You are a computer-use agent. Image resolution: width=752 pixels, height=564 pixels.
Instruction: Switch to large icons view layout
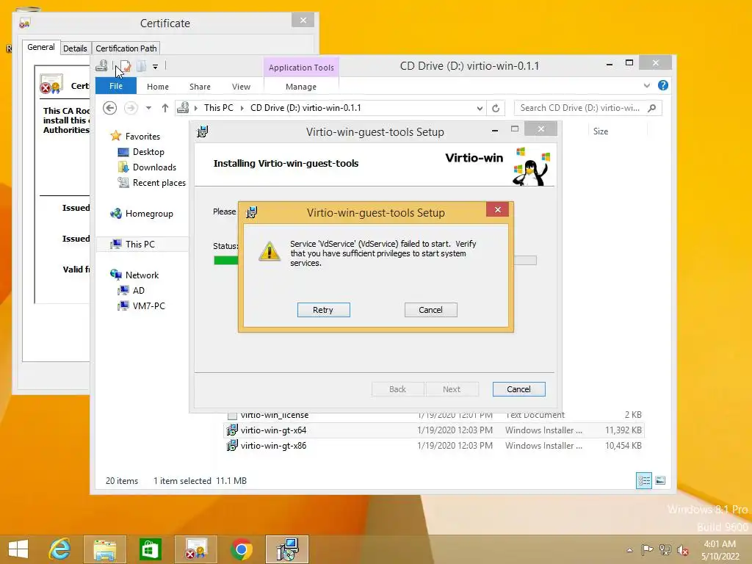(x=660, y=480)
